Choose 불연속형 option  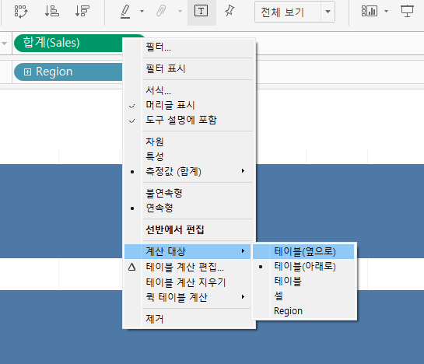click(189, 193)
